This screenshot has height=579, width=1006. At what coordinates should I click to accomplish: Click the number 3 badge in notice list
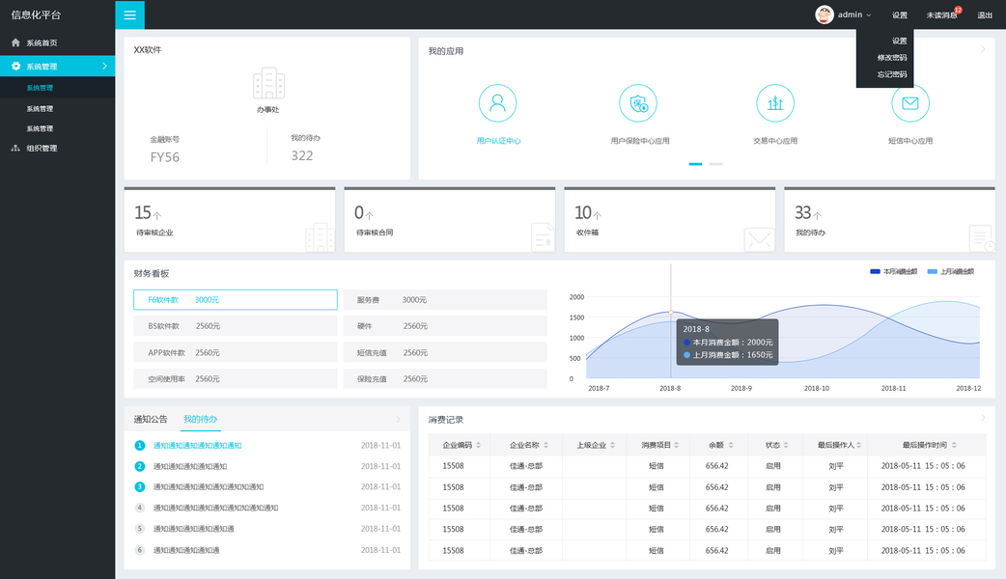pos(139,486)
